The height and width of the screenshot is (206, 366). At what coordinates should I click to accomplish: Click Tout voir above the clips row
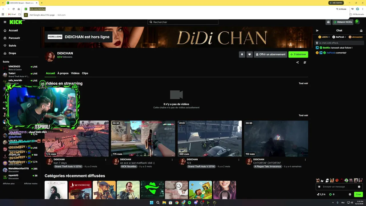[303, 115]
